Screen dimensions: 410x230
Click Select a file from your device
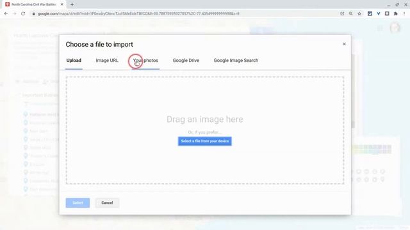coord(205,141)
